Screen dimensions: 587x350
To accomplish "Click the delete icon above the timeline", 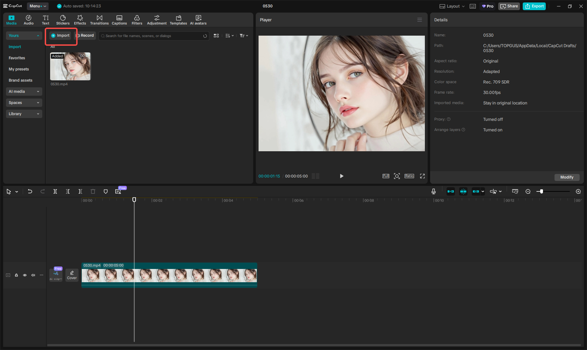I will pos(93,191).
